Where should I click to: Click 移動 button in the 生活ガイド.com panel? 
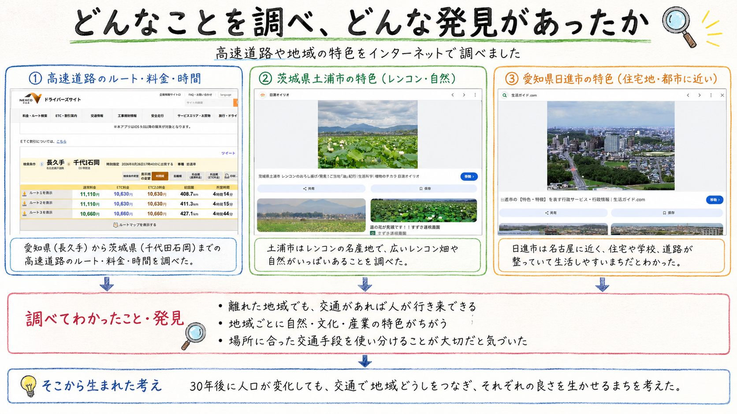coord(715,200)
